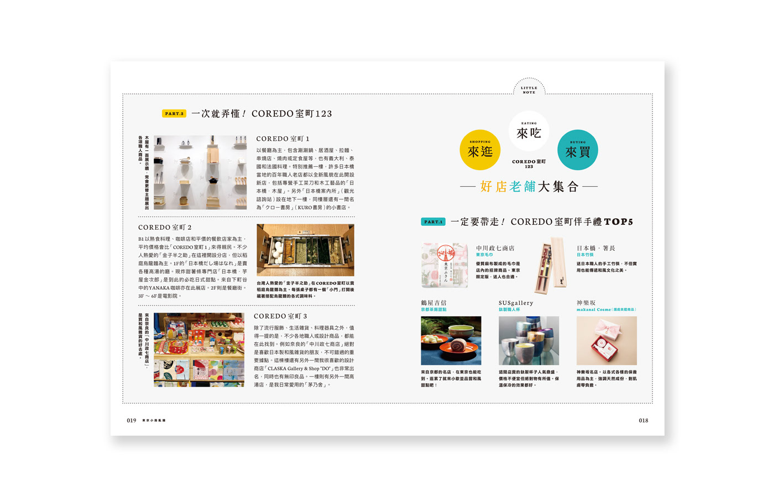Click the COREDO室町3 section heading

[x=280, y=316]
